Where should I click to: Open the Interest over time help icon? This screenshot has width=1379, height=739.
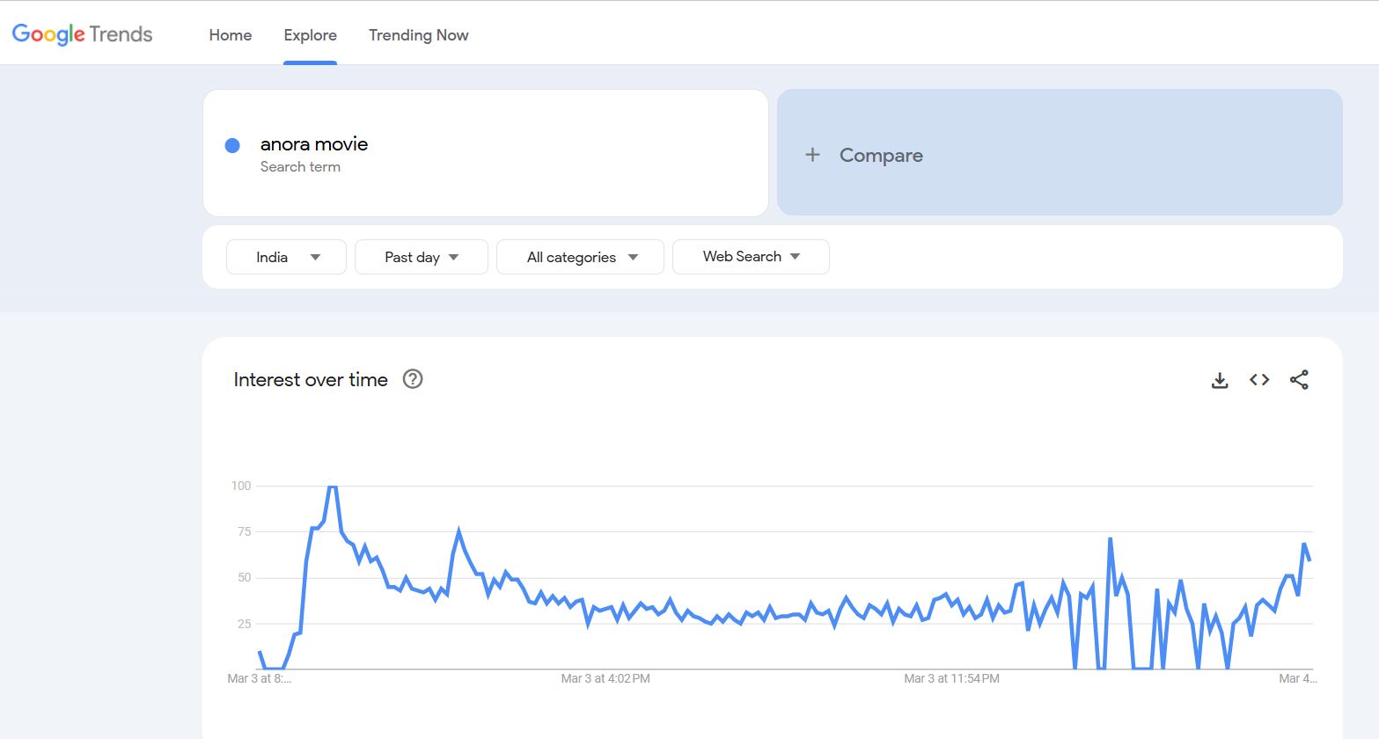413,379
